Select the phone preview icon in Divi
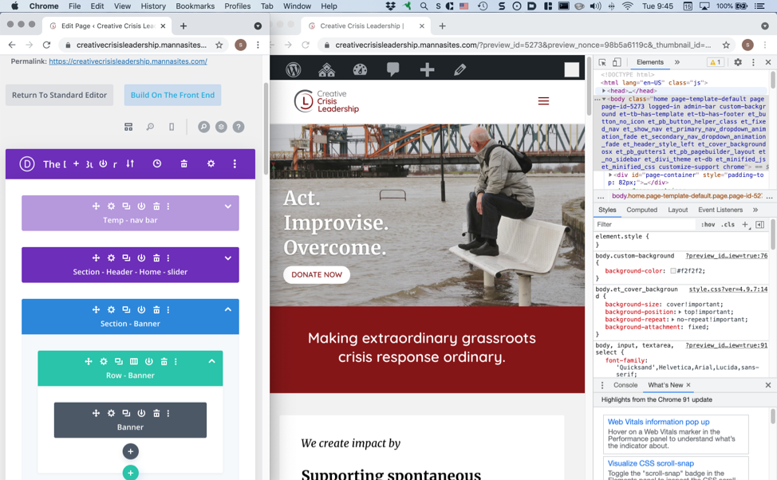The height and width of the screenshot is (480, 777). [172, 127]
